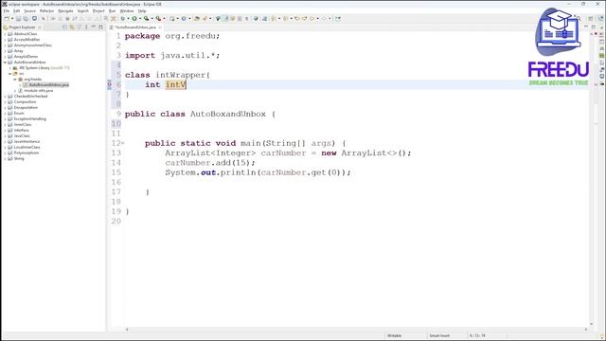Viewport: 606px width, 341px height.
Task: Click the 'intWrapper' class name on line 5
Action: (181, 75)
